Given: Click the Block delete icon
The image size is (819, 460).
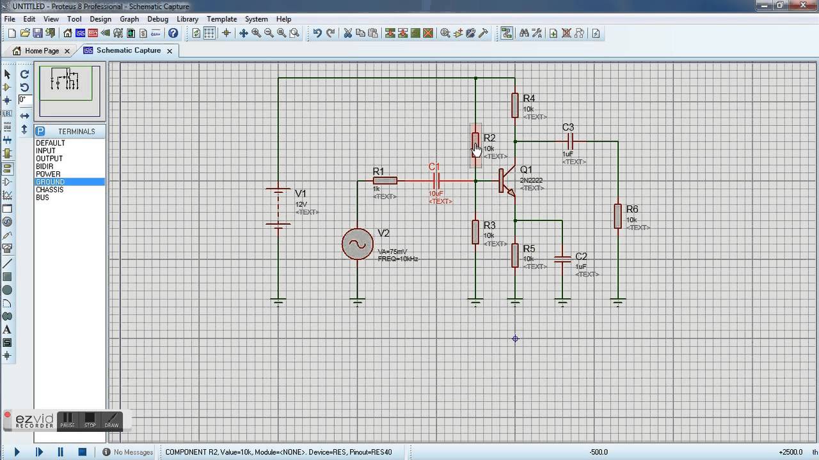Looking at the screenshot, I should 428,33.
